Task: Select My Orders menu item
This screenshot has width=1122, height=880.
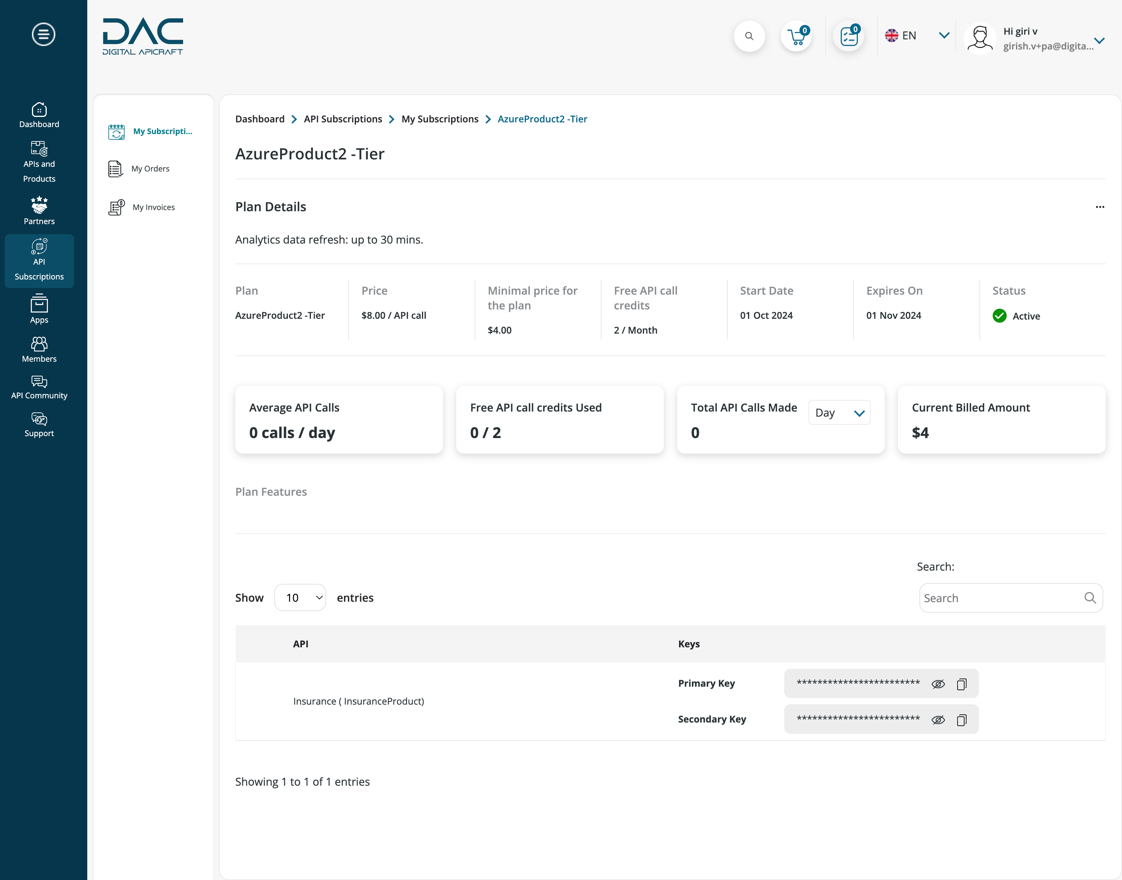Action: (139, 169)
